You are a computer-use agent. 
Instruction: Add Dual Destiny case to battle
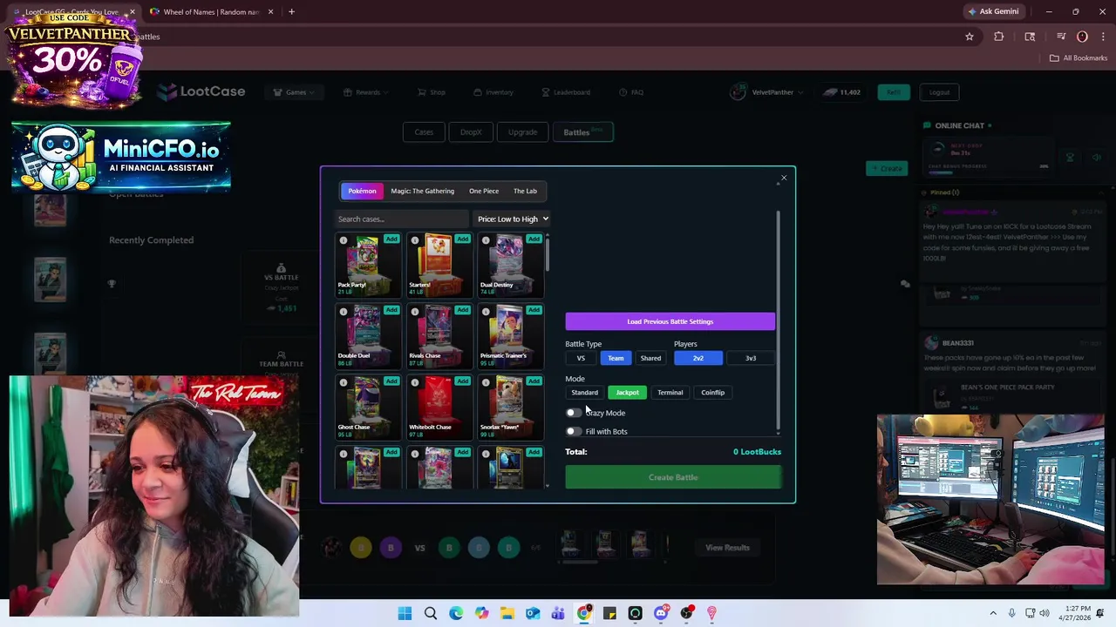tap(534, 239)
